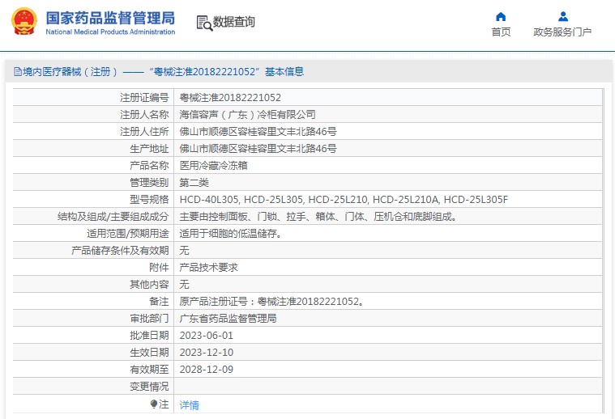Click the 审批部门 label cell
This screenshot has height=419, width=615.
click(x=93, y=319)
